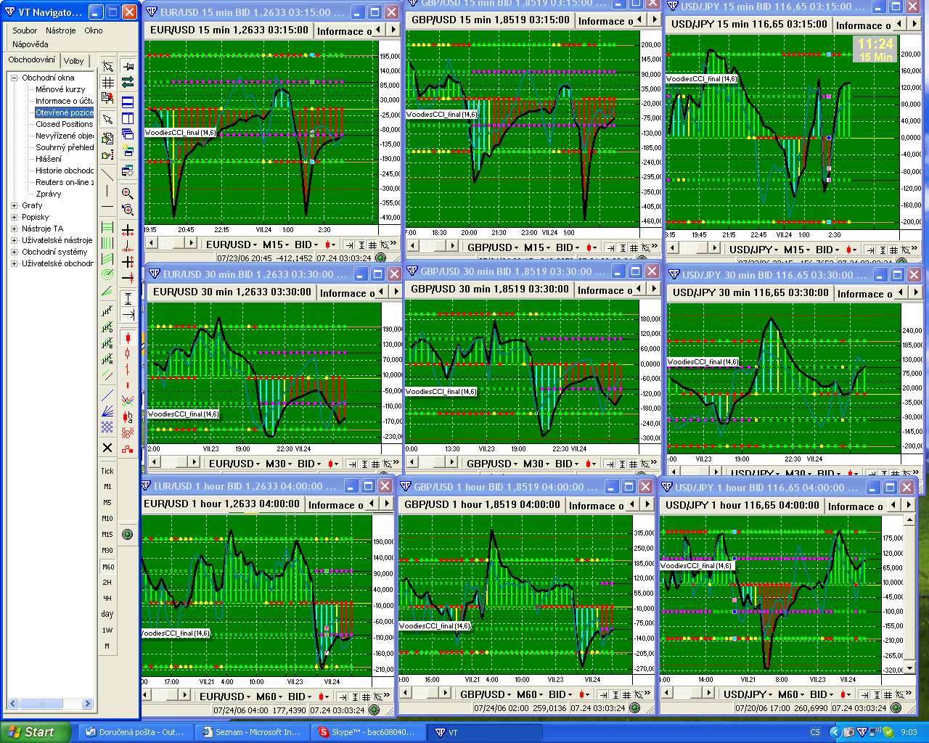Click the blue crosshatch grid tool

[107, 428]
